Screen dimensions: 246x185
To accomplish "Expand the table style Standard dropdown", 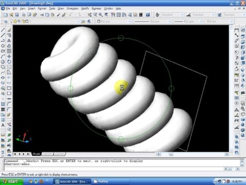I will pos(244,15).
